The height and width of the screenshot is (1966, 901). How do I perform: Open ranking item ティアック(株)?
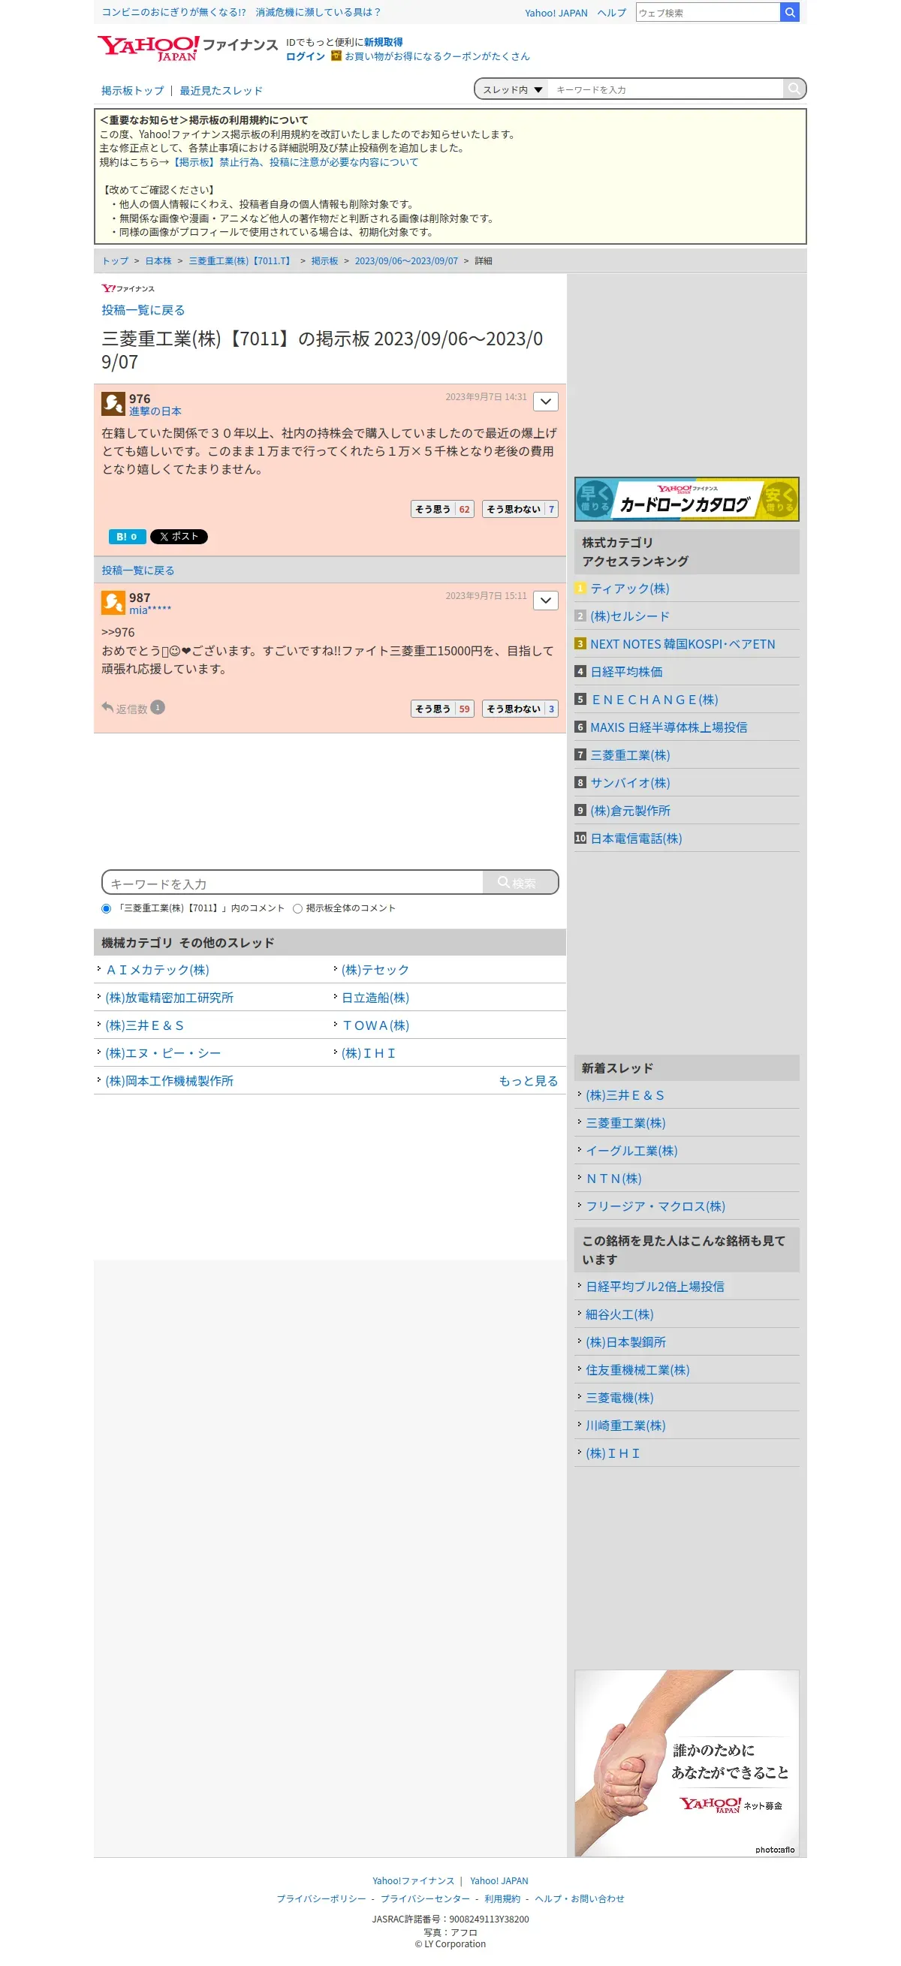(x=630, y=589)
